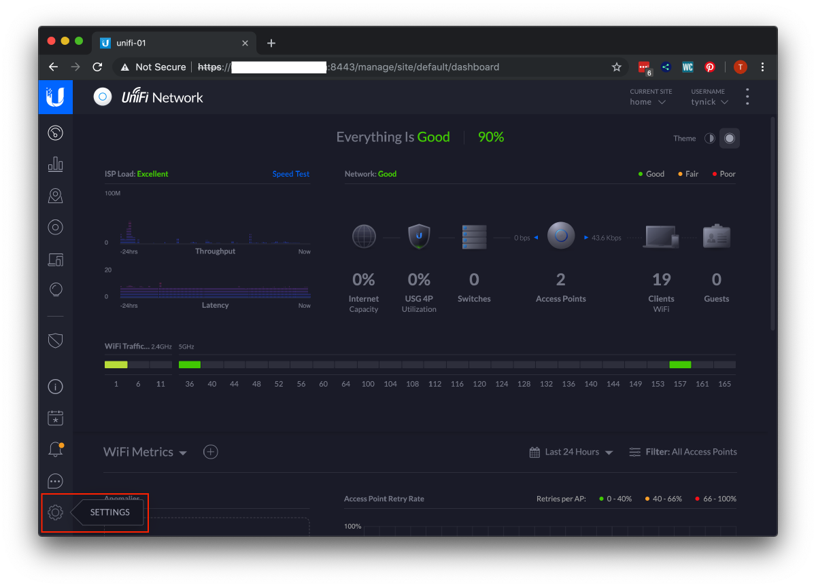Switch to the light theme toggle
This screenshot has height=587, width=816.
(710, 138)
